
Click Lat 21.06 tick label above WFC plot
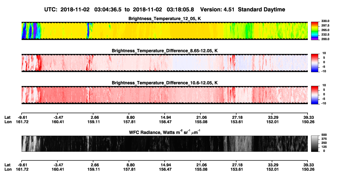tap(200, 117)
